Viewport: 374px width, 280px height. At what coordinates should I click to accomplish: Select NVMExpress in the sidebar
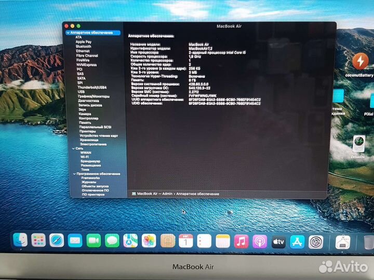point(87,65)
